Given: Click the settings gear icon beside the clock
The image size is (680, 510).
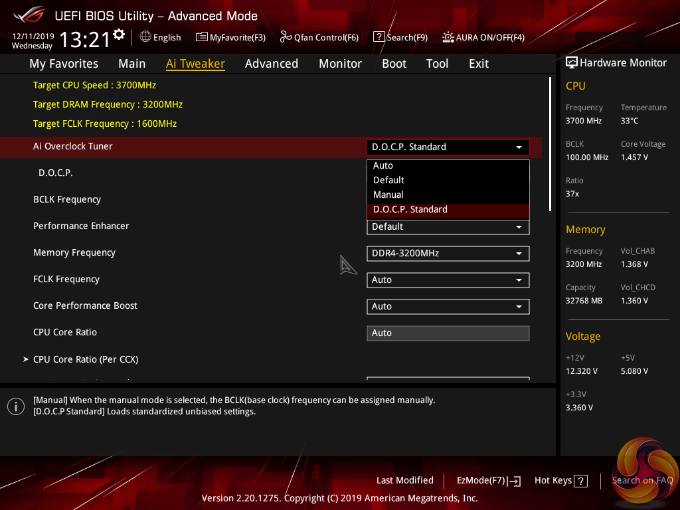Looking at the screenshot, I should [x=119, y=35].
